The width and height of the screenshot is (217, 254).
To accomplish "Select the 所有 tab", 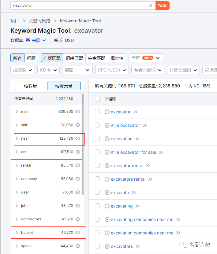I will click(x=17, y=58).
